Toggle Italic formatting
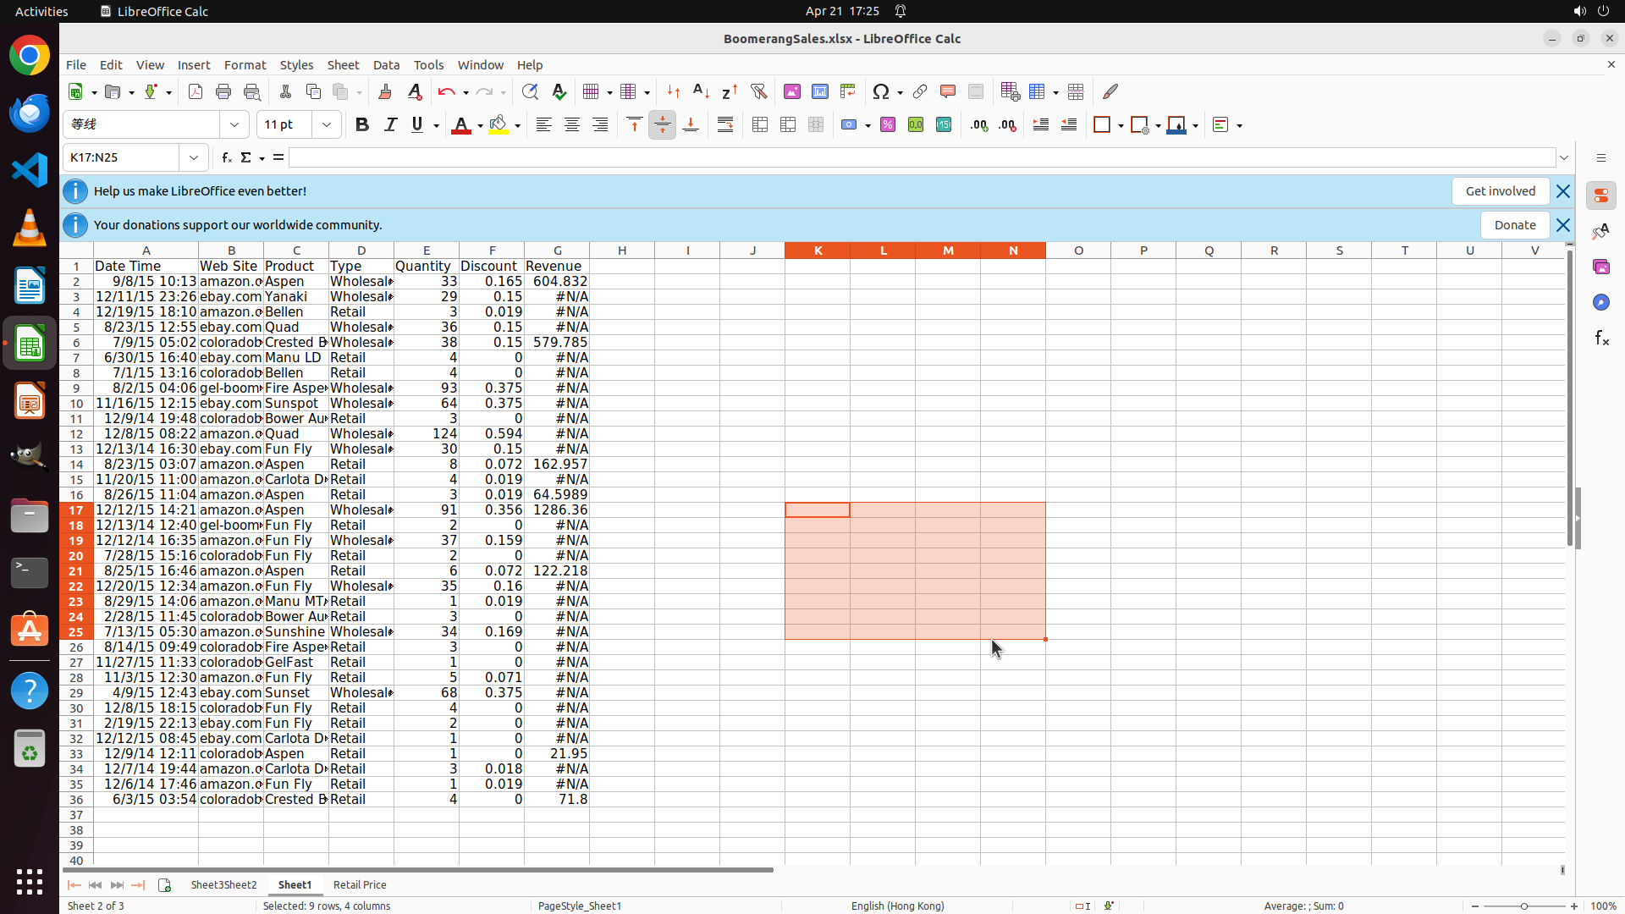This screenshot has width=1625, height=914. coord(390,125)
